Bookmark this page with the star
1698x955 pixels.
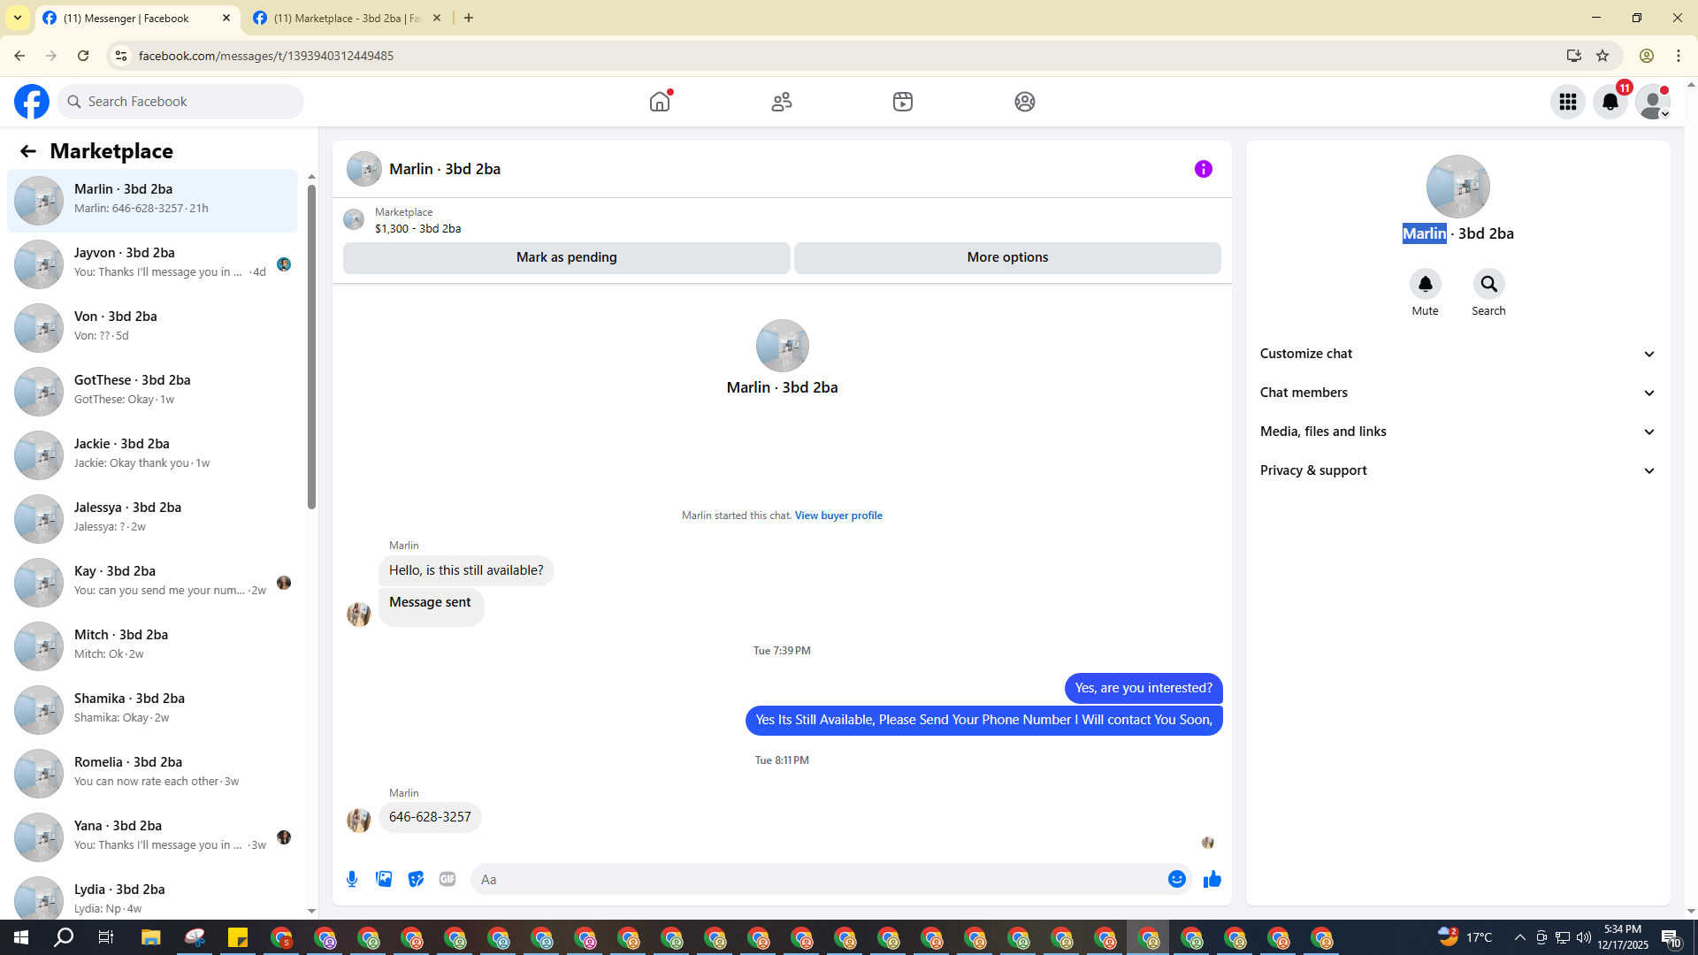1602,56
